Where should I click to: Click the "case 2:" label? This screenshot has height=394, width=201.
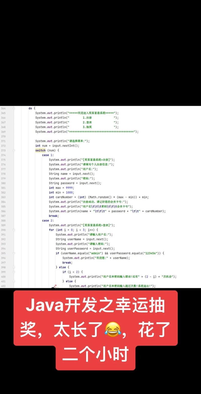click(x=48, y=221)
